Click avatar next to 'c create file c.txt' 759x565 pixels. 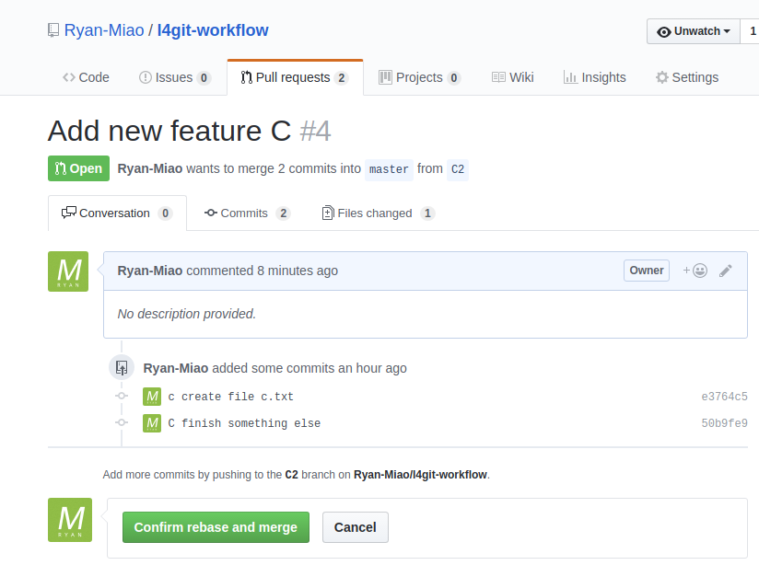click(x=152, y=397)
